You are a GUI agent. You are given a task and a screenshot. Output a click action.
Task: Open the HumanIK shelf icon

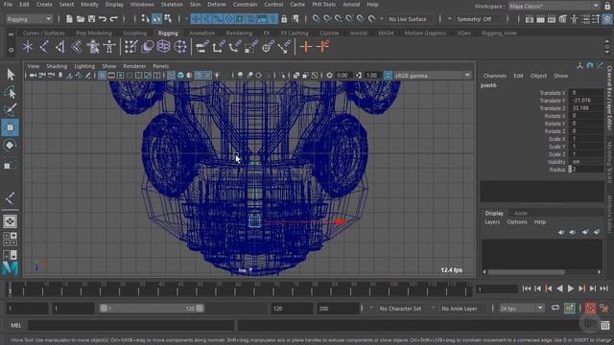click(x=109, y=47)
